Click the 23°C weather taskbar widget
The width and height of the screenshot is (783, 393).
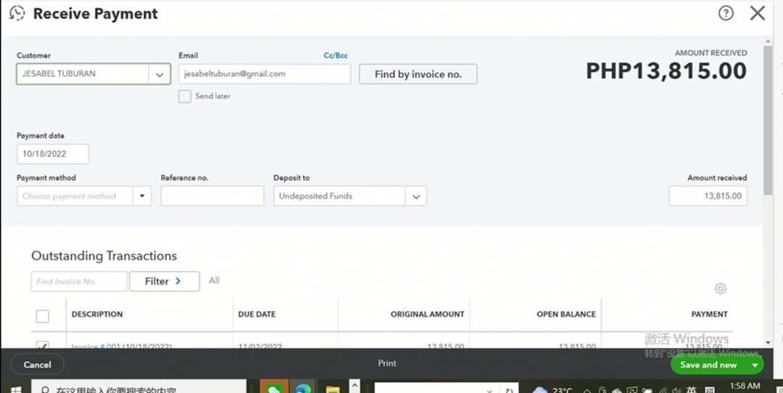(x=552, y=389)
